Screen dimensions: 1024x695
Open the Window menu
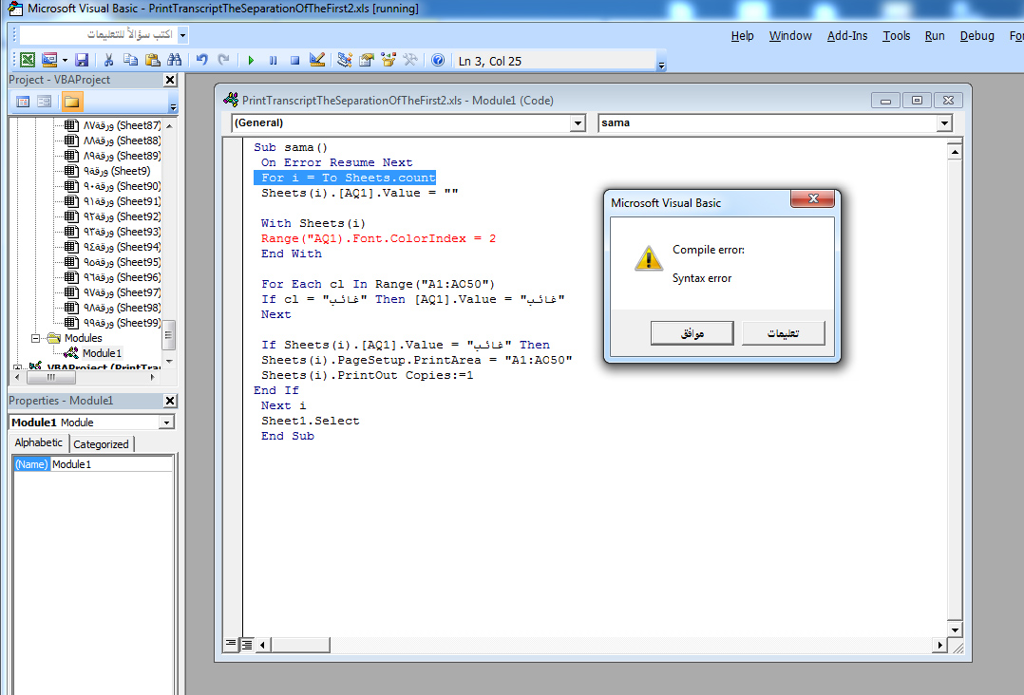click(x=790, y=36)
